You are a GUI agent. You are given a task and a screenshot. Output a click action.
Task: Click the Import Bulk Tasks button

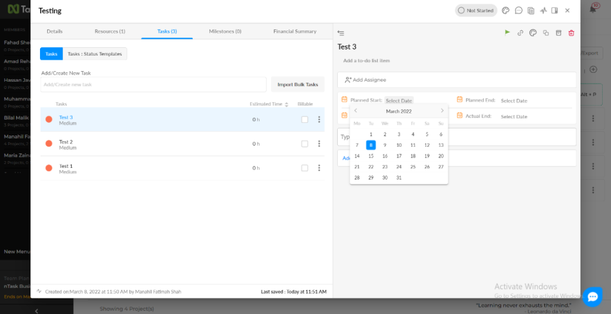click(x=298, y=84)
